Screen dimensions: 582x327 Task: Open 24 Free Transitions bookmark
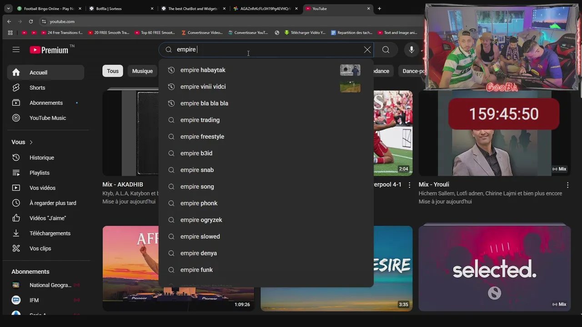pyautogui.click(x=62, y=33)
